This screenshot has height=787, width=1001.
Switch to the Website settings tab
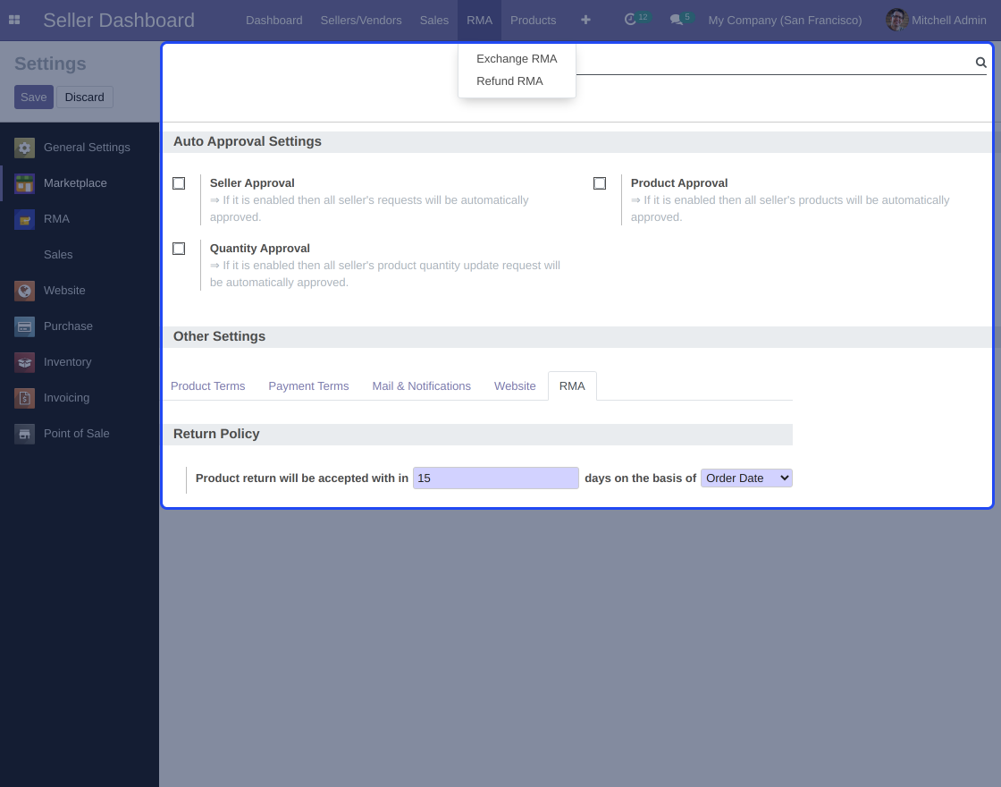point(515,385)
